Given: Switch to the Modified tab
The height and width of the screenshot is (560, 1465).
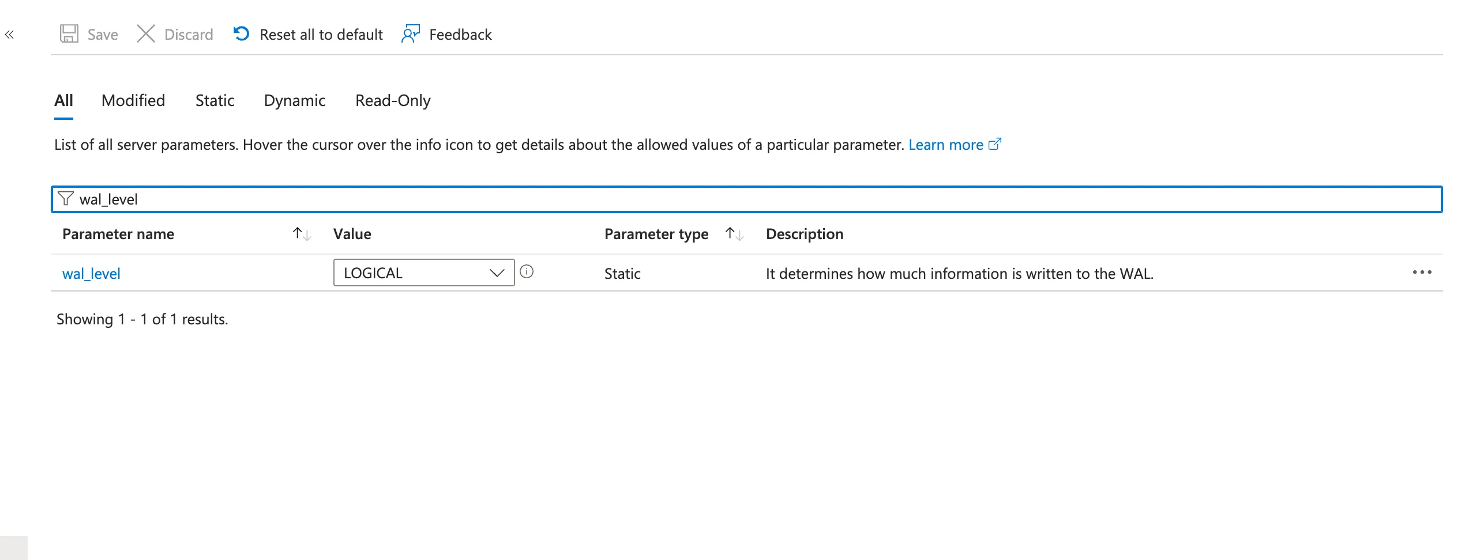Looking at the screenshot, I should click(133, 101).
